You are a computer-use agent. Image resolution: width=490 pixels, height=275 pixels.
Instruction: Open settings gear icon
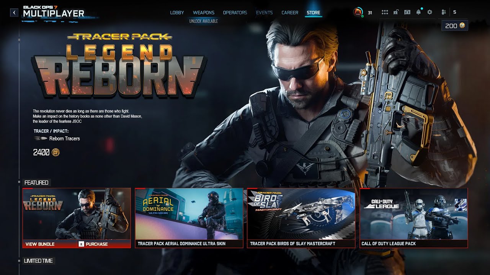(x=430, y=13)
